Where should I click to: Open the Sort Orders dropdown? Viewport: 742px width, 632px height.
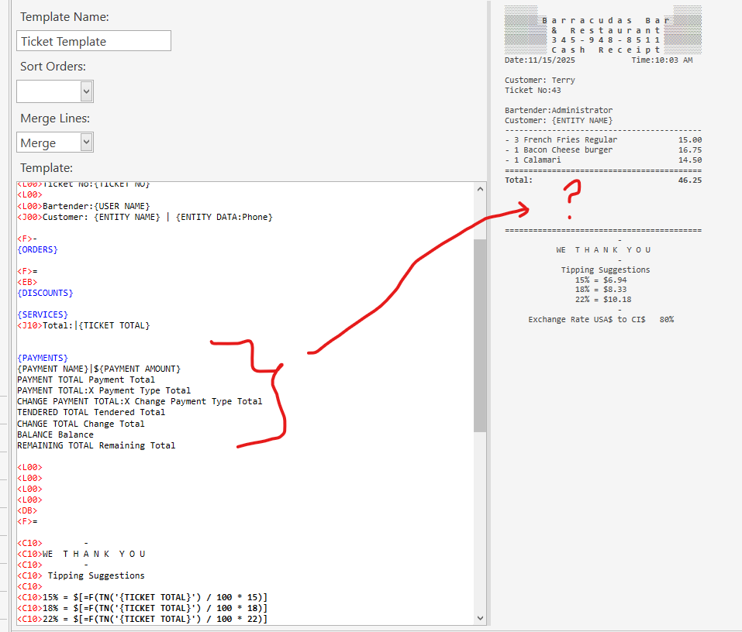[86, 91]
